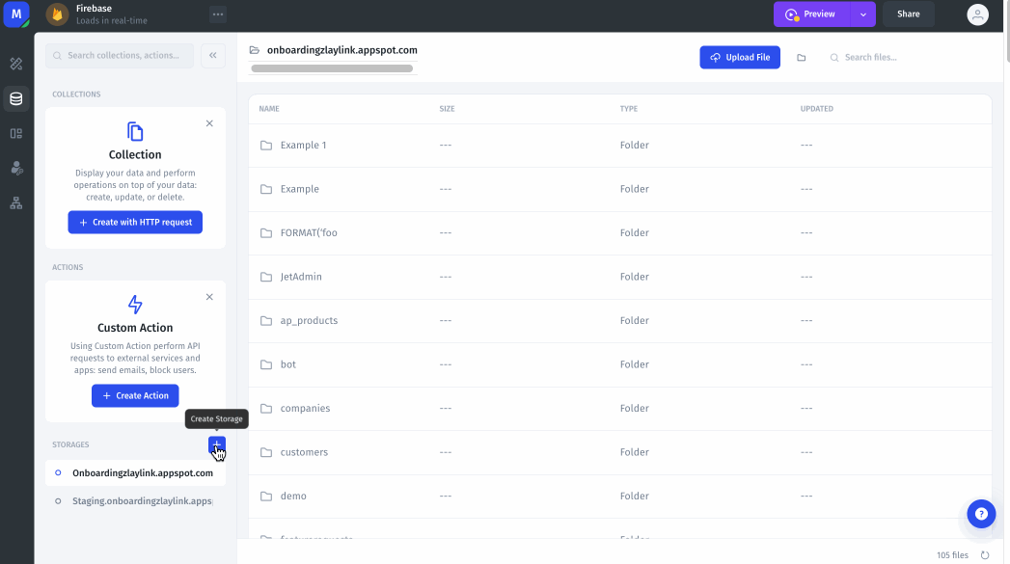Open the layout templates sidebar icon
The width and height of the screenshot is (1010, 564).
(x=16, y=133)
